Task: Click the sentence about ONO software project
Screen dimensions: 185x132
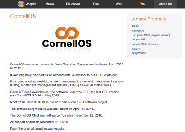Action: click(x=59, y=102)
